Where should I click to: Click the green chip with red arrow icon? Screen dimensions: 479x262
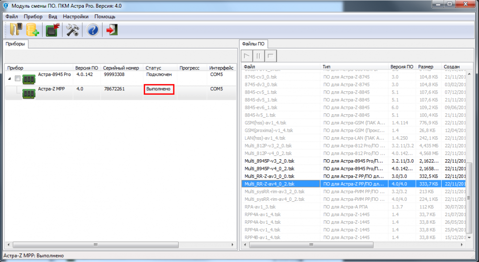pyautogui.click(x=52, y=30)
